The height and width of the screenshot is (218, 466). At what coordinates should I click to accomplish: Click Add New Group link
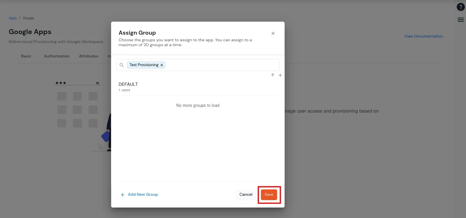(x=143, y=194)
